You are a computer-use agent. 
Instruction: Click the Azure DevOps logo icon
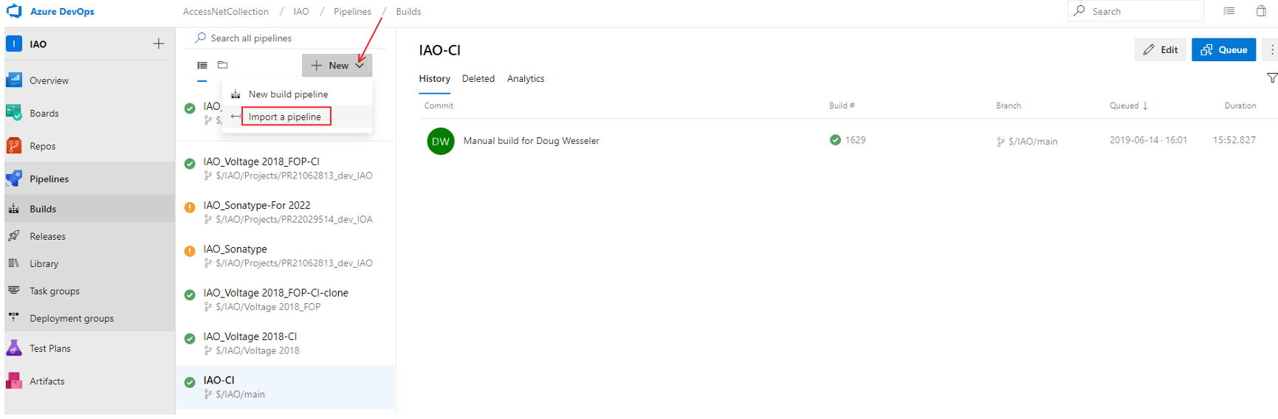14,11
